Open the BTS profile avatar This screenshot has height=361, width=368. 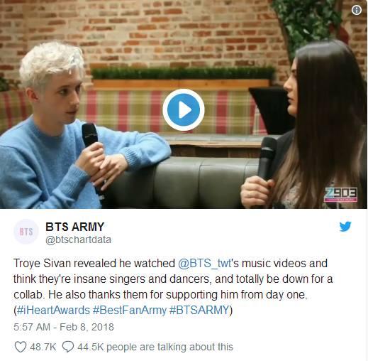pos(26,232)
